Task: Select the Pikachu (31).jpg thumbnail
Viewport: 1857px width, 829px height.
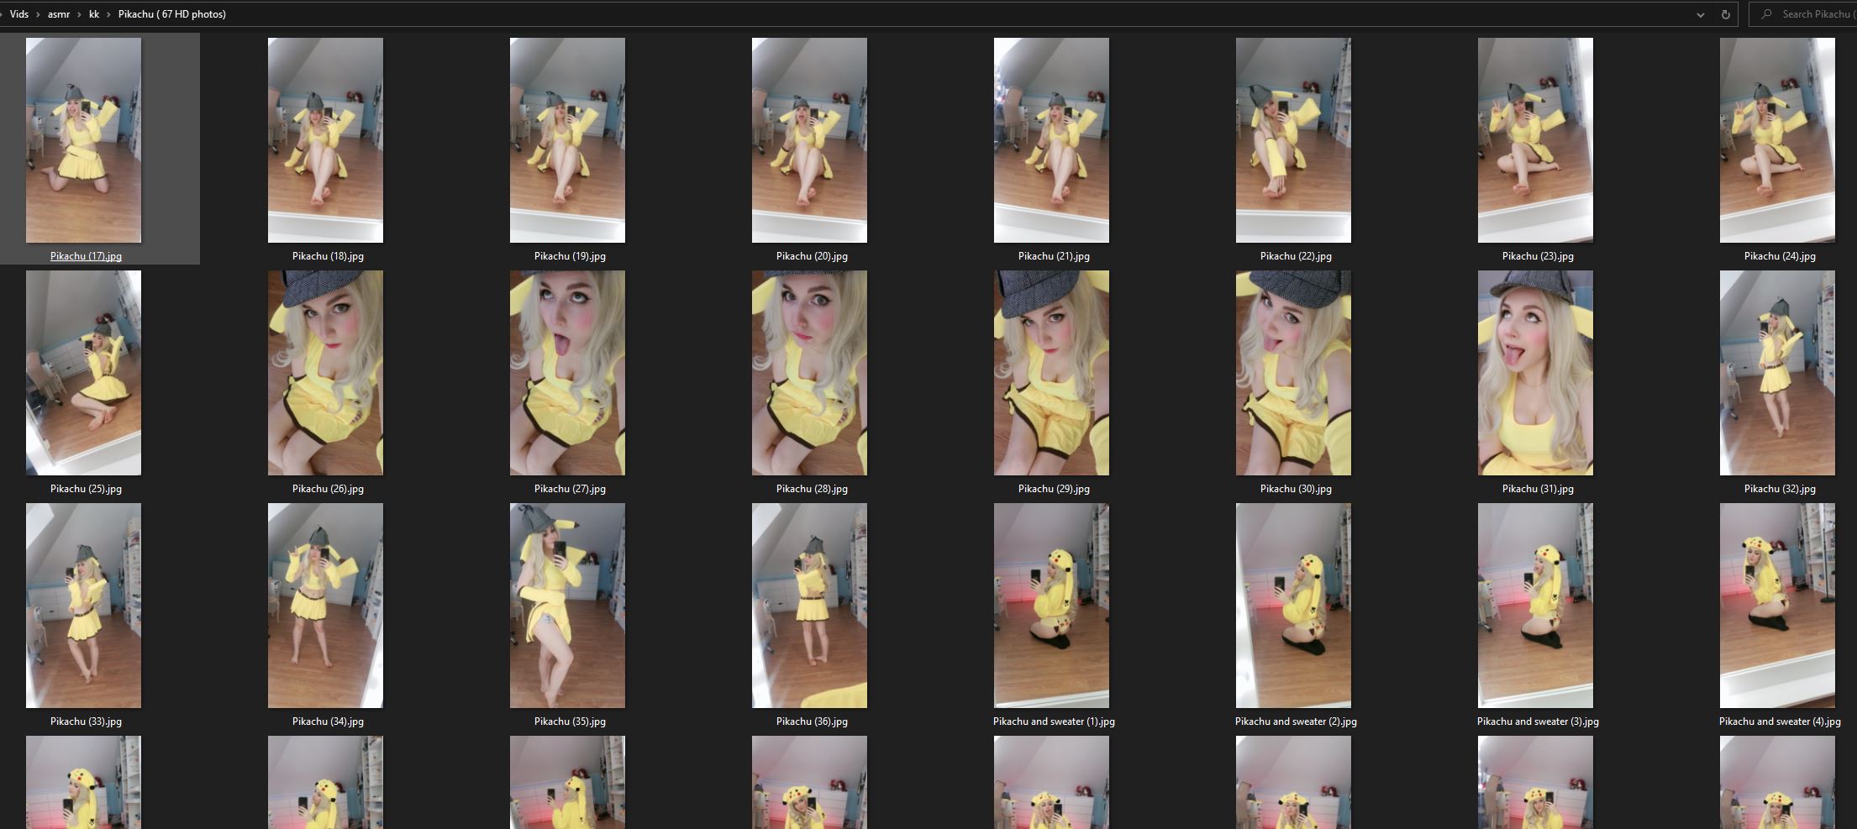Action: [1535, 373]
